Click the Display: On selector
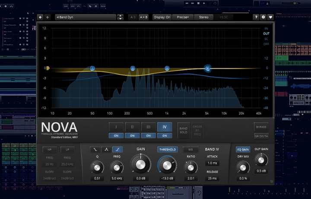This screenshot has height=199, width=311. coord(162,17)
